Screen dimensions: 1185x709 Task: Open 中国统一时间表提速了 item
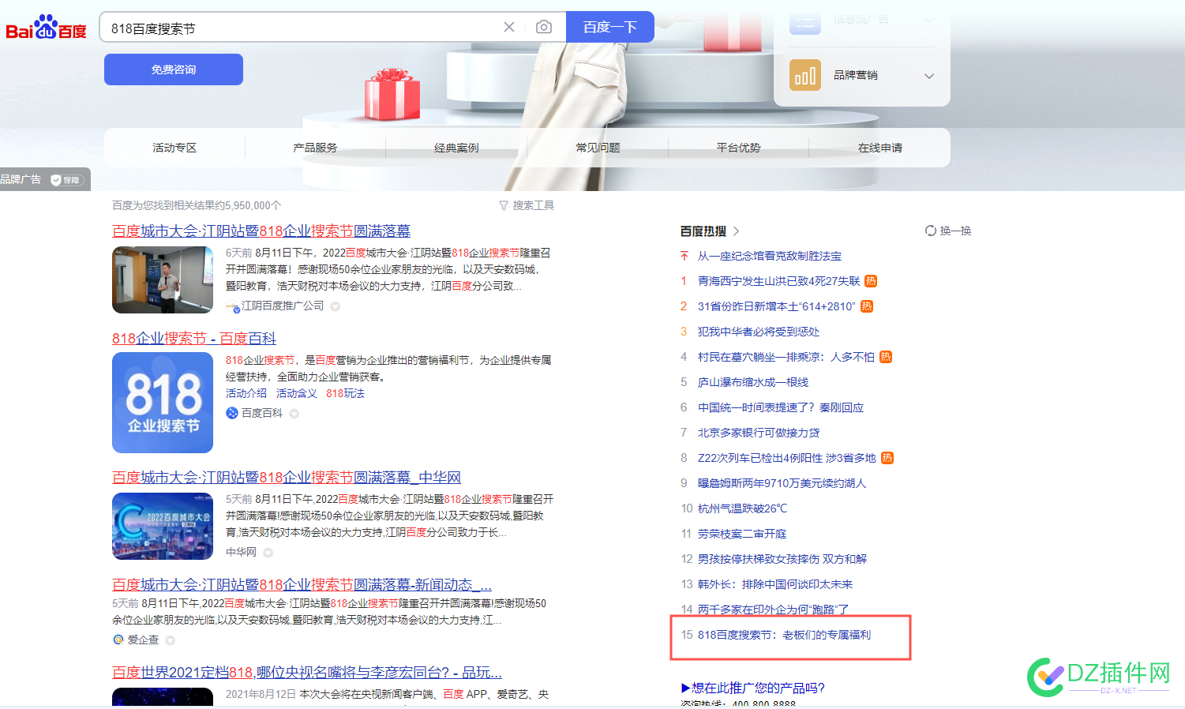[781, 407]
